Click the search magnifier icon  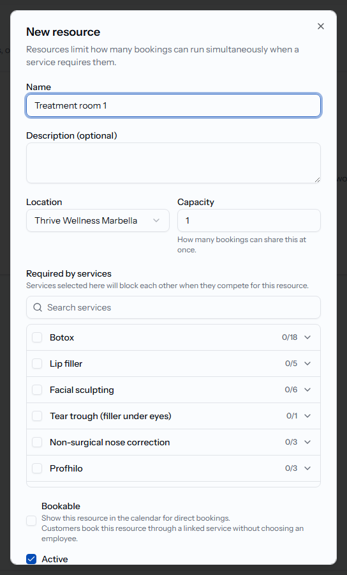[38, 307]
